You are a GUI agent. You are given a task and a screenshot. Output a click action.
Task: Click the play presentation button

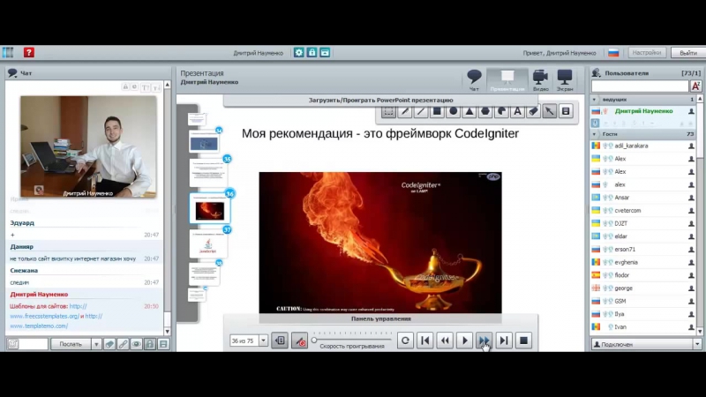[465, 341]
